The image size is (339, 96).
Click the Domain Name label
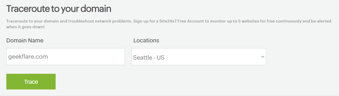[x=25, y=41]
